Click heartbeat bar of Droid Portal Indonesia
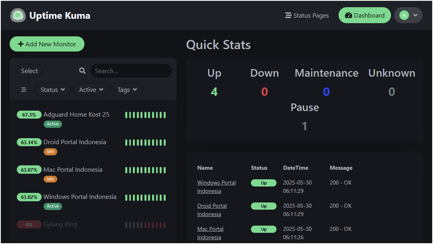This screenshot has height=244, width=433. (146, 143)
